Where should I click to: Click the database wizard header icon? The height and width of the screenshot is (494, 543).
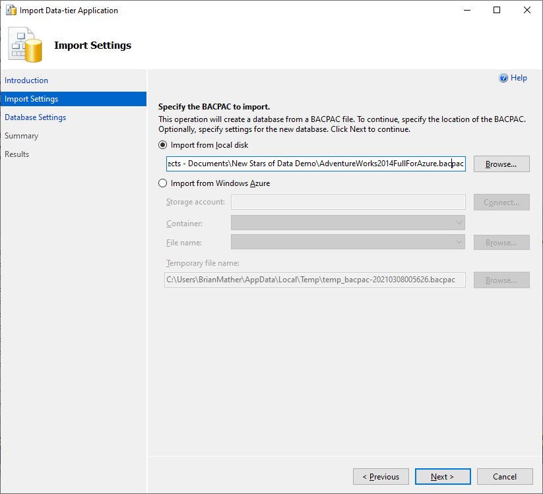(26, 45)
